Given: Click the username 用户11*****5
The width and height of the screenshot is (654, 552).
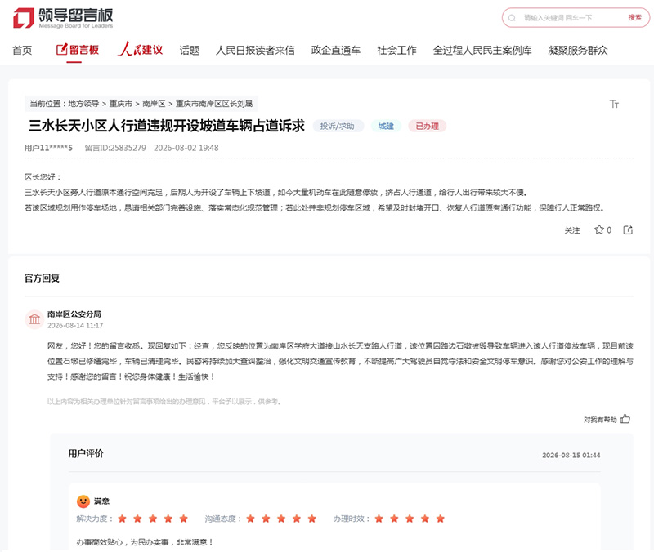Looking at the screenshot, I should [48, 148].
